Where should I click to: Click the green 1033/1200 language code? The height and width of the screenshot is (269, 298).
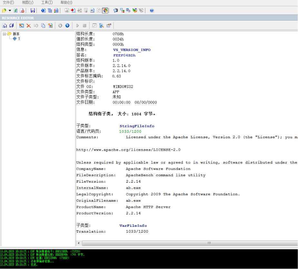[x=130, y=131]
